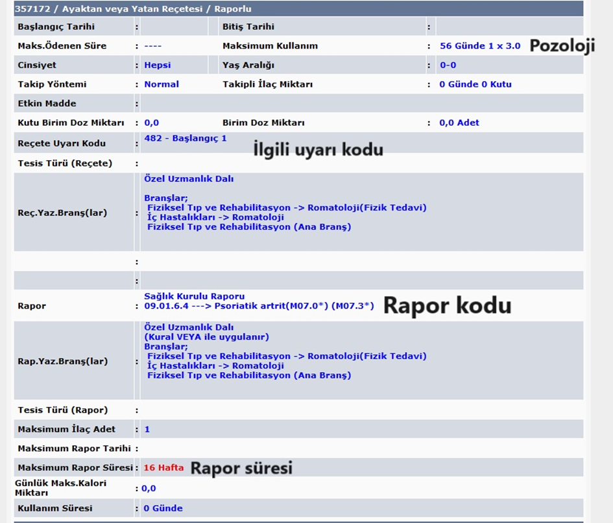
Task: Click the value '56 Günde 1 x 3.0'
Action: tap(480, 46)
